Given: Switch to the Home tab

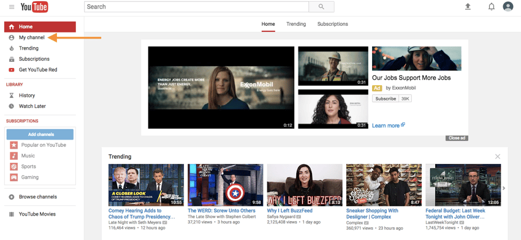Looking at the screenshot, I should tap(268, 24).
